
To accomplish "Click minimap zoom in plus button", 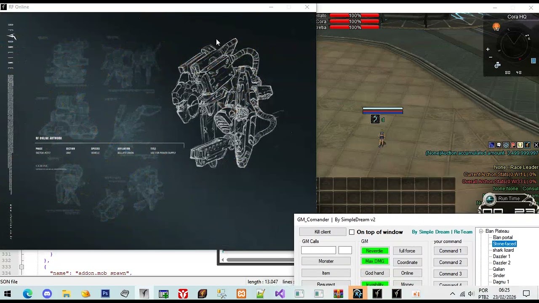I will click(488, 49).
